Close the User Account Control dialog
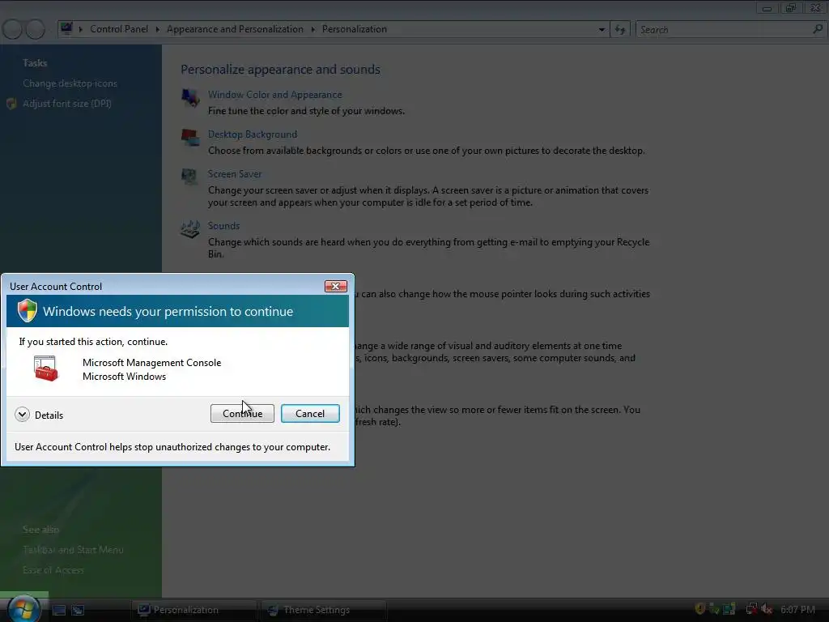Screen dimensions: 829x622 [336, 286]
